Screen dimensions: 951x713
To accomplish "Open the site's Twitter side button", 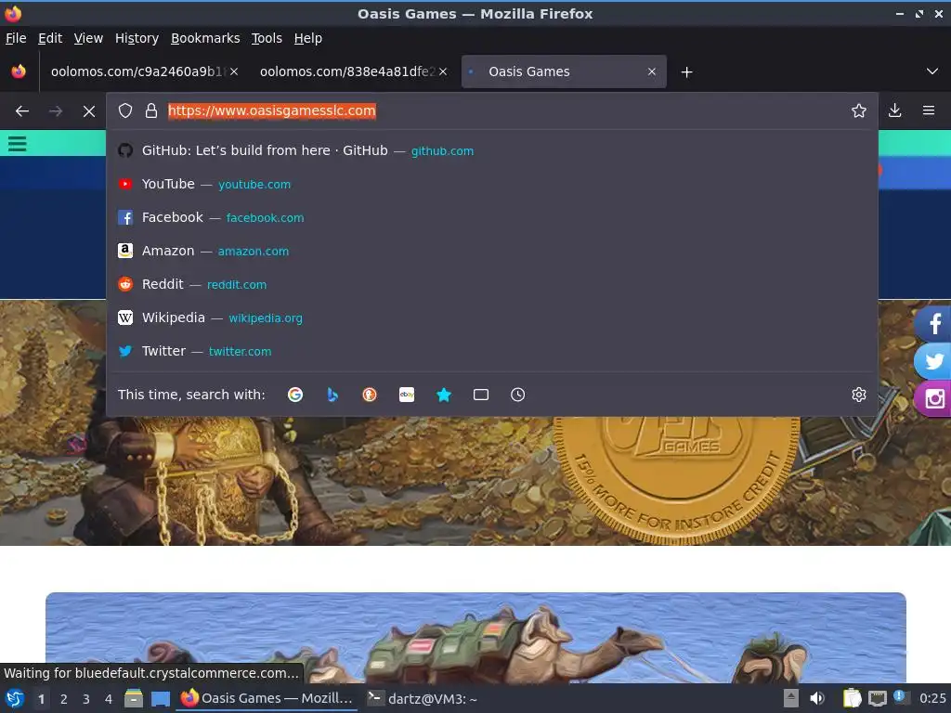I will [932, 361].
